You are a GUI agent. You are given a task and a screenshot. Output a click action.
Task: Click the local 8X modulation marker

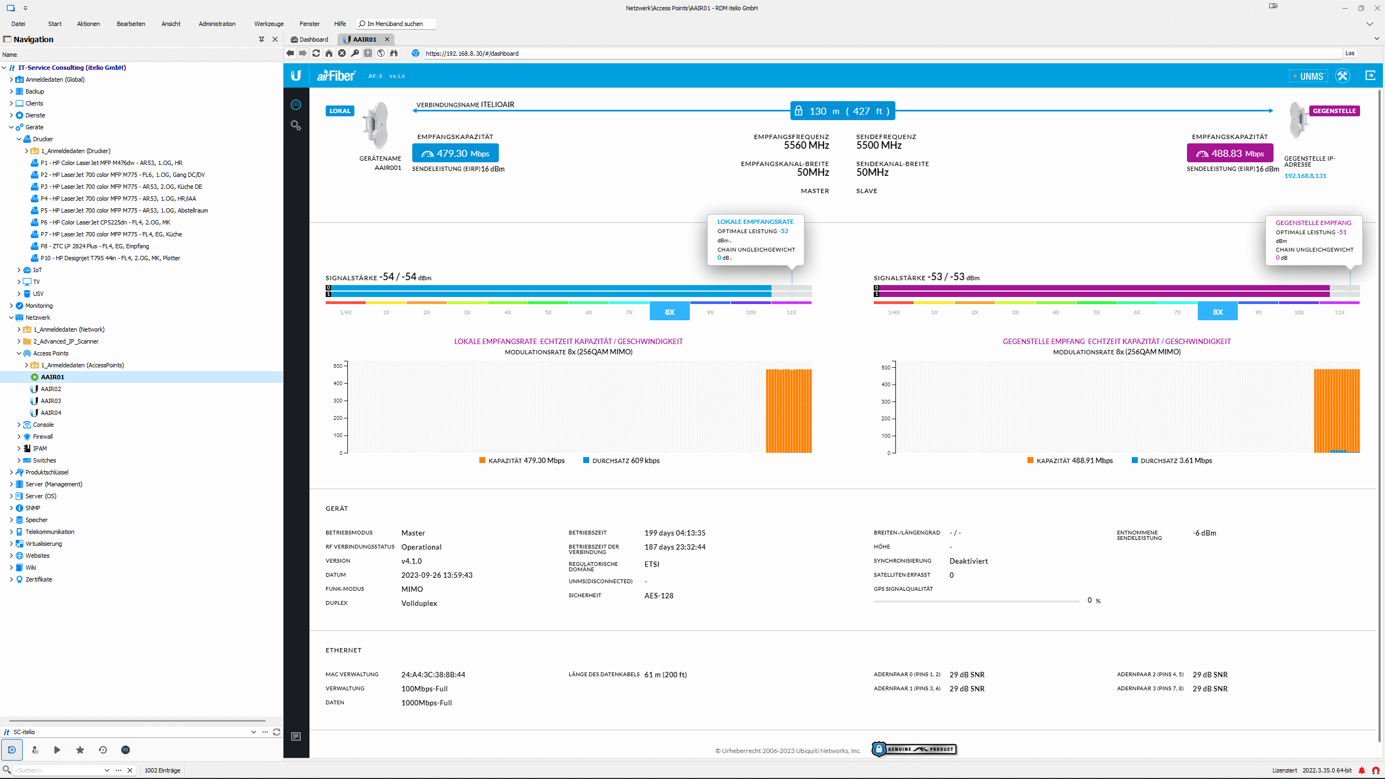tap(670, 312)
